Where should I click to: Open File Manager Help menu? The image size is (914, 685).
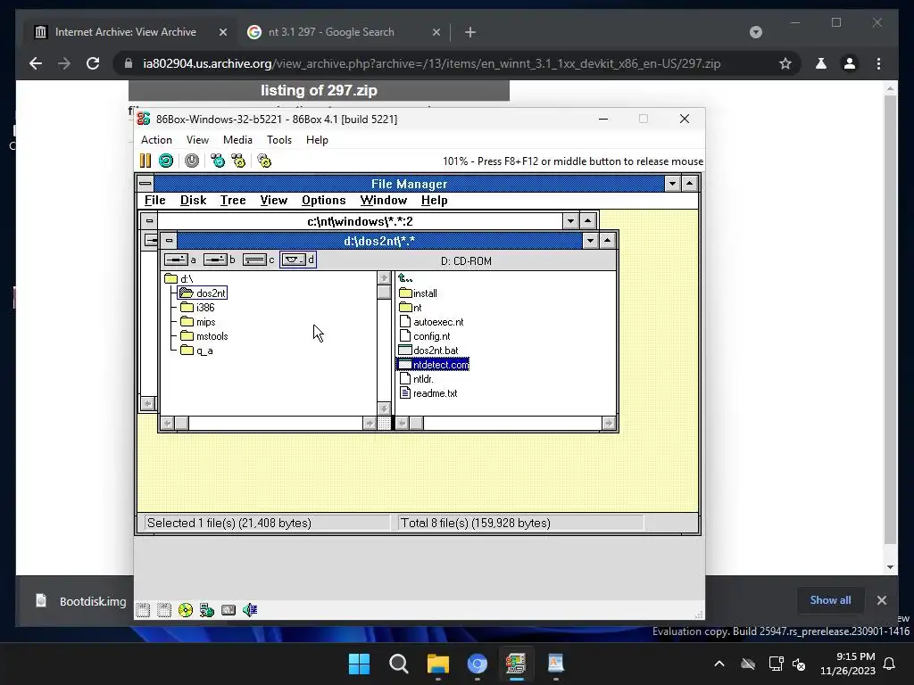coord(435,201)
